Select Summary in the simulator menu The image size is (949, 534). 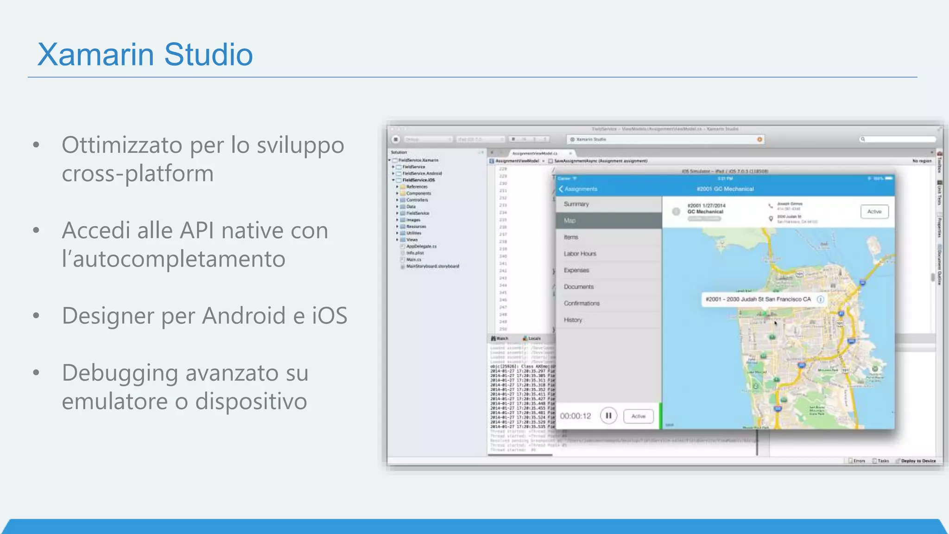click(608, 204)
